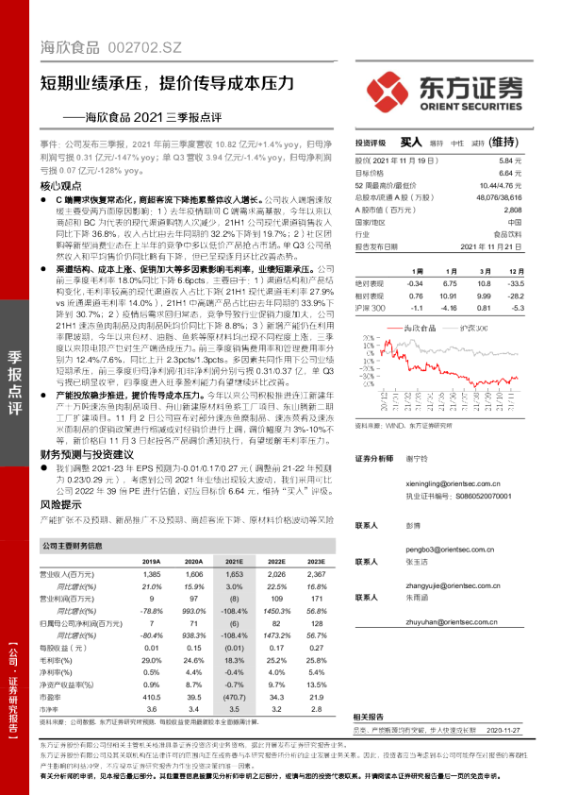Click the red 海欣食品 chart legend
The image size is (561, 795).
[x=412, y=328]
